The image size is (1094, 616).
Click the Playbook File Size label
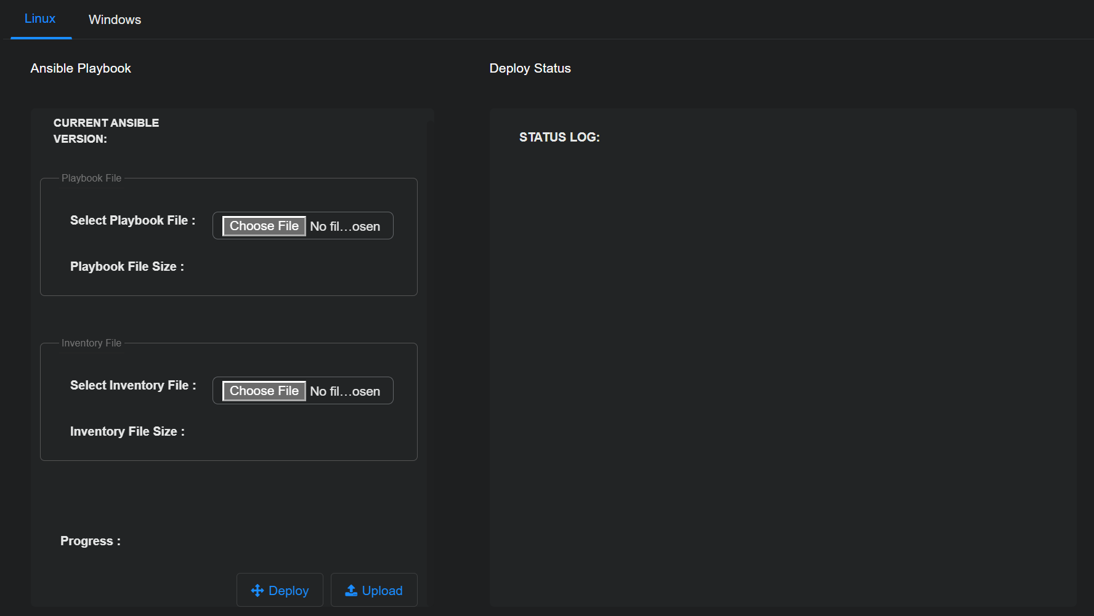click(127, 266)
